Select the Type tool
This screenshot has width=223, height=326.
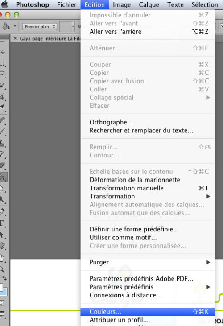tap(2, 223)
